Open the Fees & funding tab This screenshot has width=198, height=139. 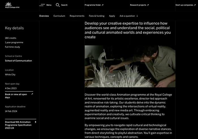point(97,16)
